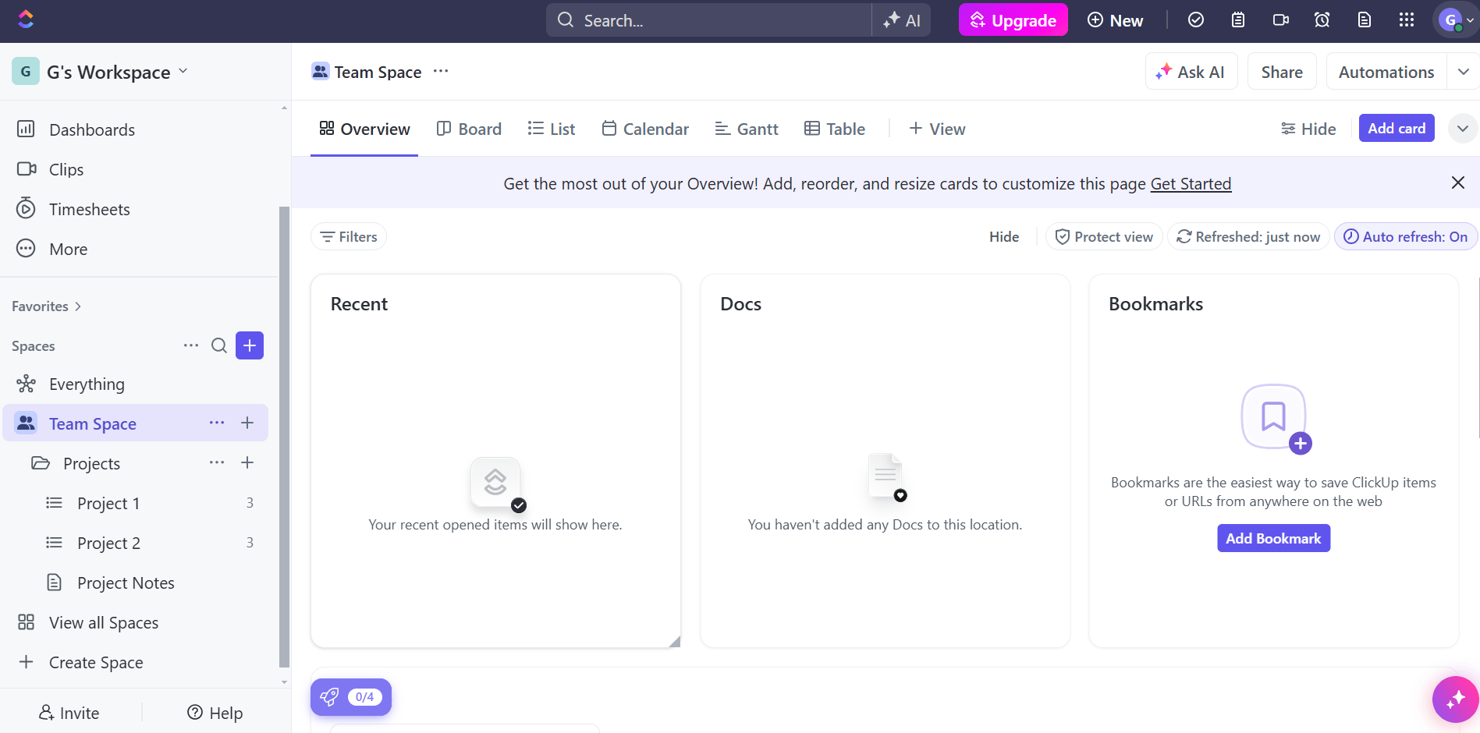
Task: Click Hide next to Protect view
Action: [x=1004, y=236]
